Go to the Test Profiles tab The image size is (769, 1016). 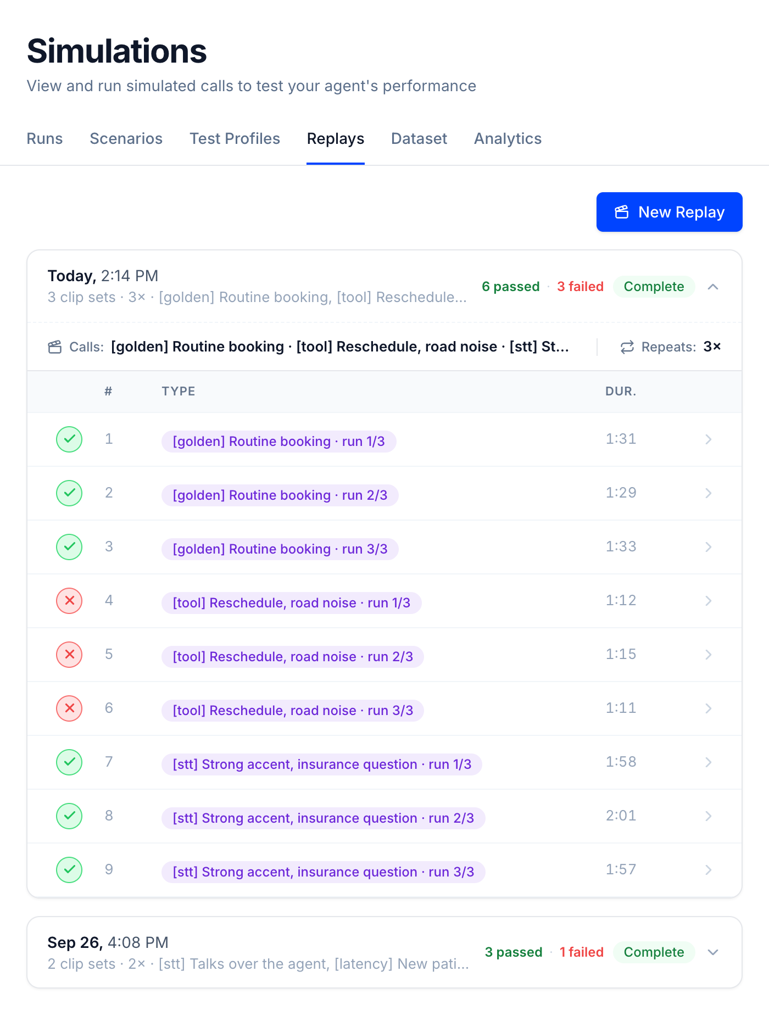pyautogui.click(x=235, y=139)
